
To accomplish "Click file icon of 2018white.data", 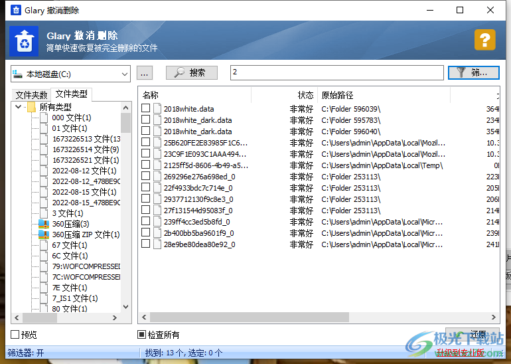I will click(157, 109).
